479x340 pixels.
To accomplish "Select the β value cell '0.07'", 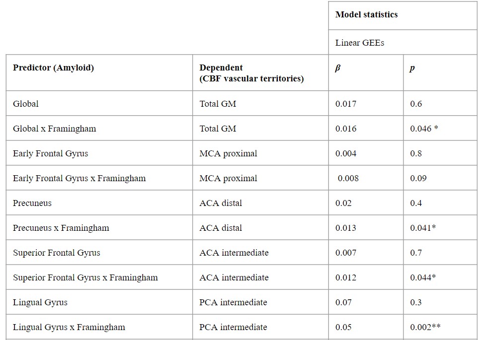I will (x=344, y=302).
